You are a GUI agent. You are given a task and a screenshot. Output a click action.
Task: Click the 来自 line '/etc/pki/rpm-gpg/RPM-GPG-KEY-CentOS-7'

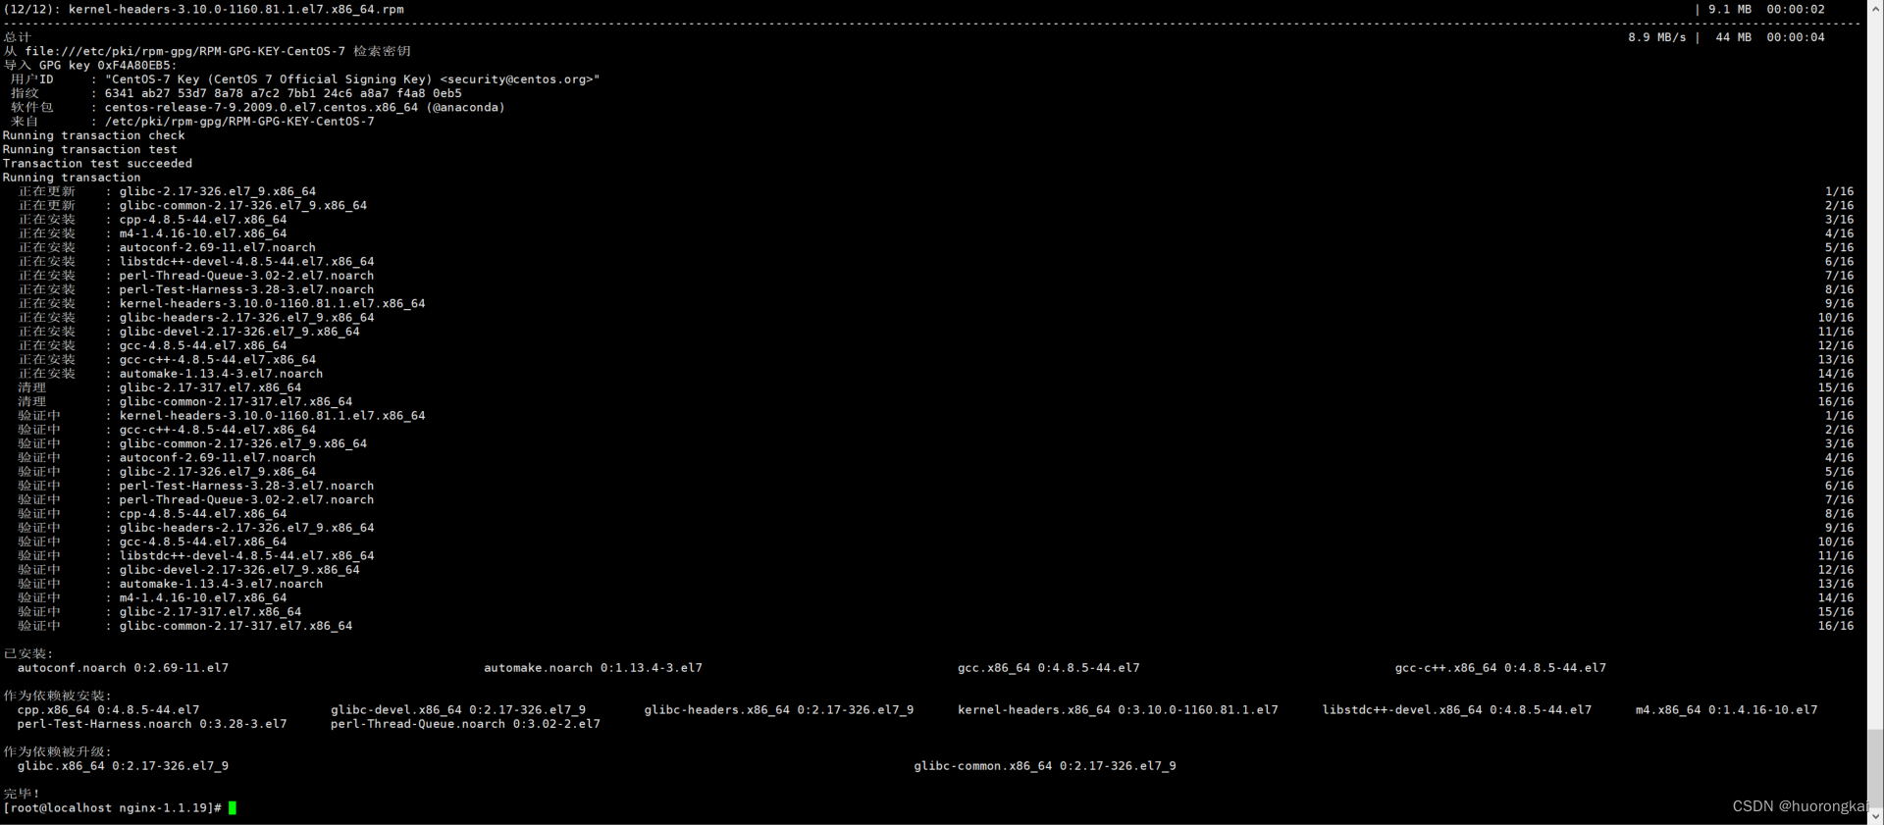pos(192,122)
